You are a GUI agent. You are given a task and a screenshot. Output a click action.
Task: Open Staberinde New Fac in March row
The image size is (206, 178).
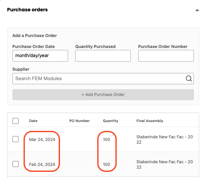pyautogui.click(x=165, y=139)
